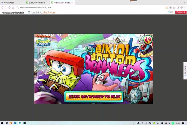Screen dimensions: 187x125
Task: Open the orange pig-nose toolbar extension icon
Action: [167, 7]
